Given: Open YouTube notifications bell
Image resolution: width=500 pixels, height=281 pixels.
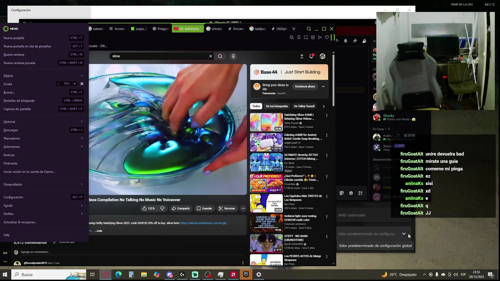Looking at the screenshot, I should [x=311, y=56].
